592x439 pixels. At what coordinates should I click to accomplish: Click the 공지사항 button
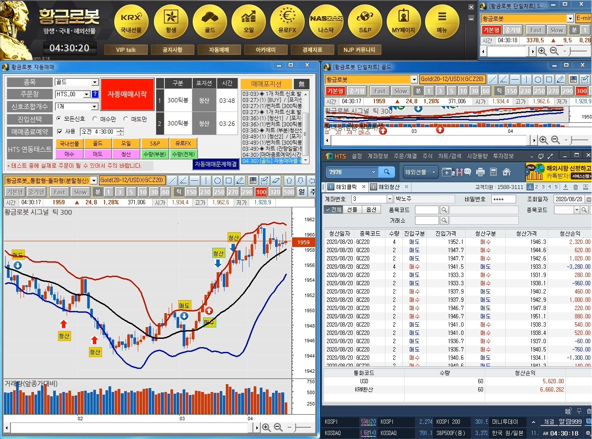tap(172, 50)
